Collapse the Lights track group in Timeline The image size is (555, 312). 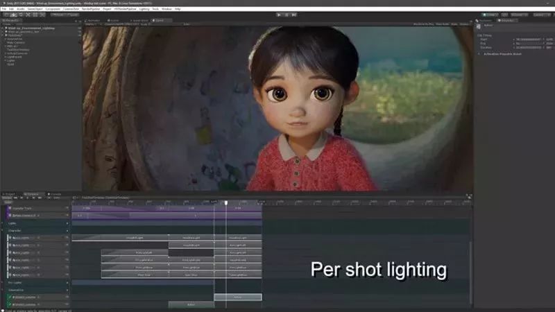click(x=3, y=223)
